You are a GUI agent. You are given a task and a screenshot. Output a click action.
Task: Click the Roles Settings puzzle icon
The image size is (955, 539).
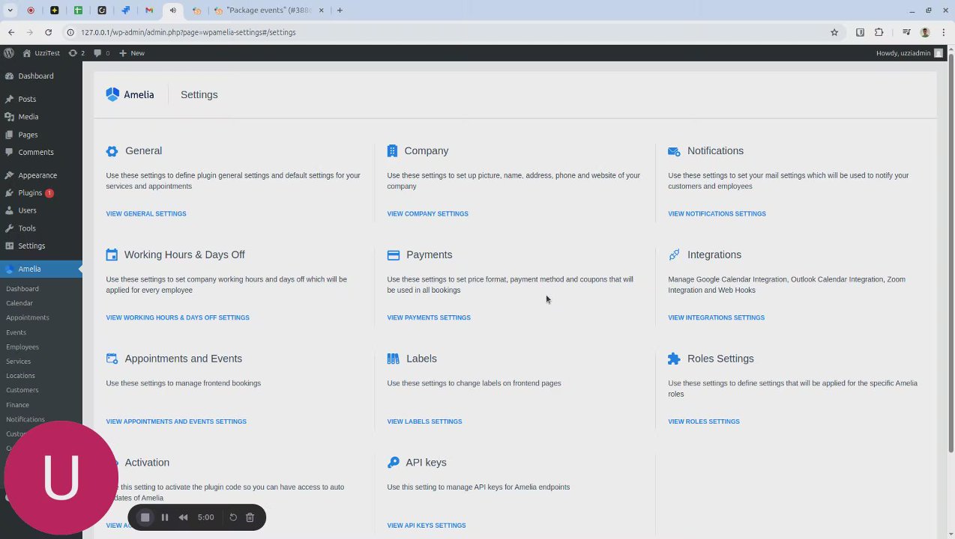click(674, 359)
